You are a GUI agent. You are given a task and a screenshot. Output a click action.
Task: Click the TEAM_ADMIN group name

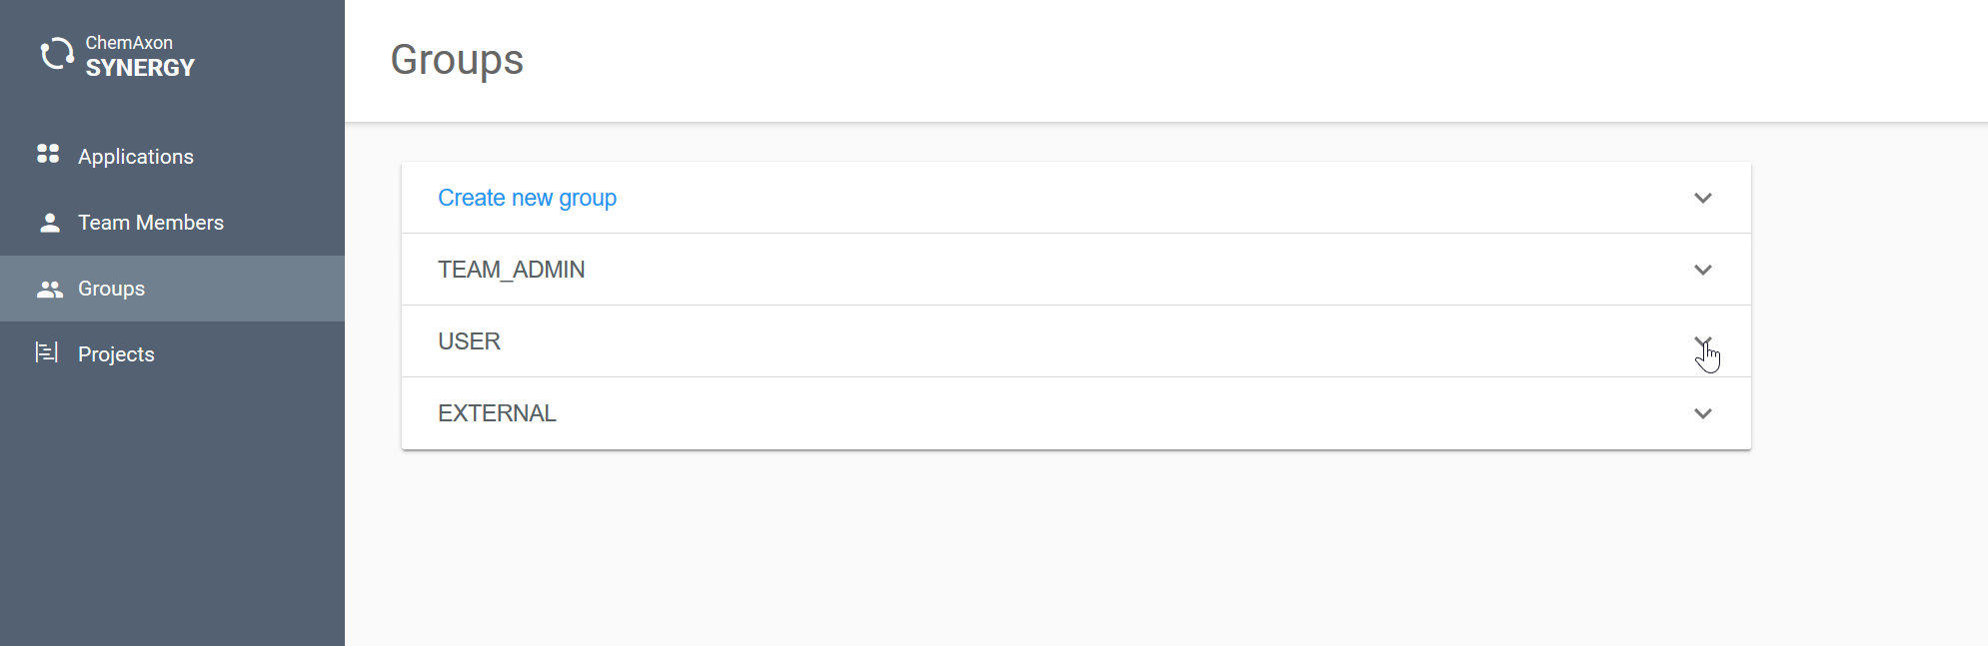point(511,270)
